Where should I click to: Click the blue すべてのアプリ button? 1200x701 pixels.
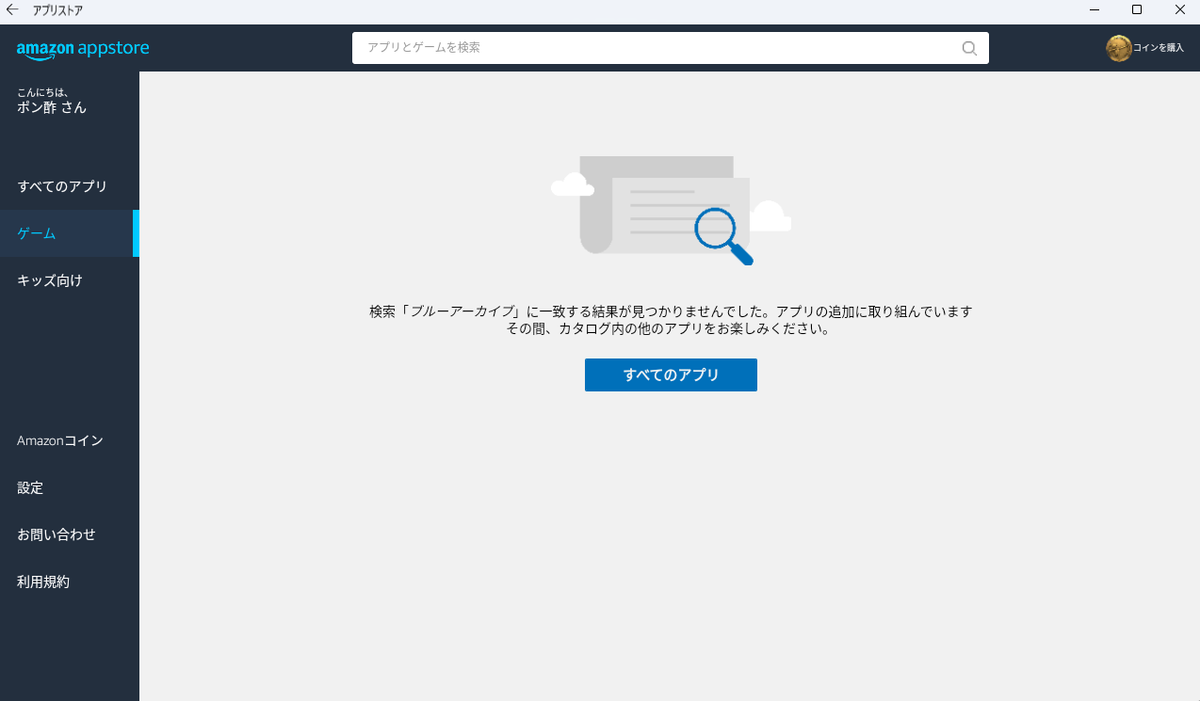click(671, 374)
